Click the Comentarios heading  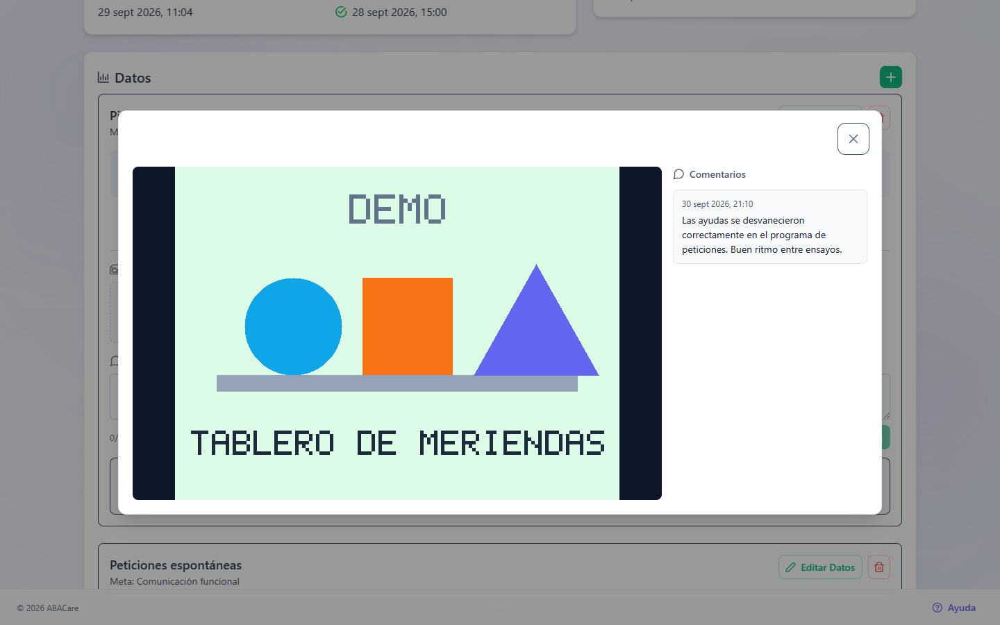pyautogui.click(x=717, y=174)
